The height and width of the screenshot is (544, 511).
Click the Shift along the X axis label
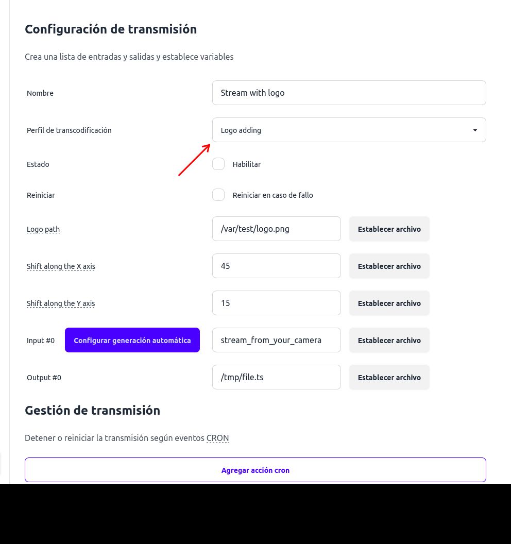click(x=61, y=266)
